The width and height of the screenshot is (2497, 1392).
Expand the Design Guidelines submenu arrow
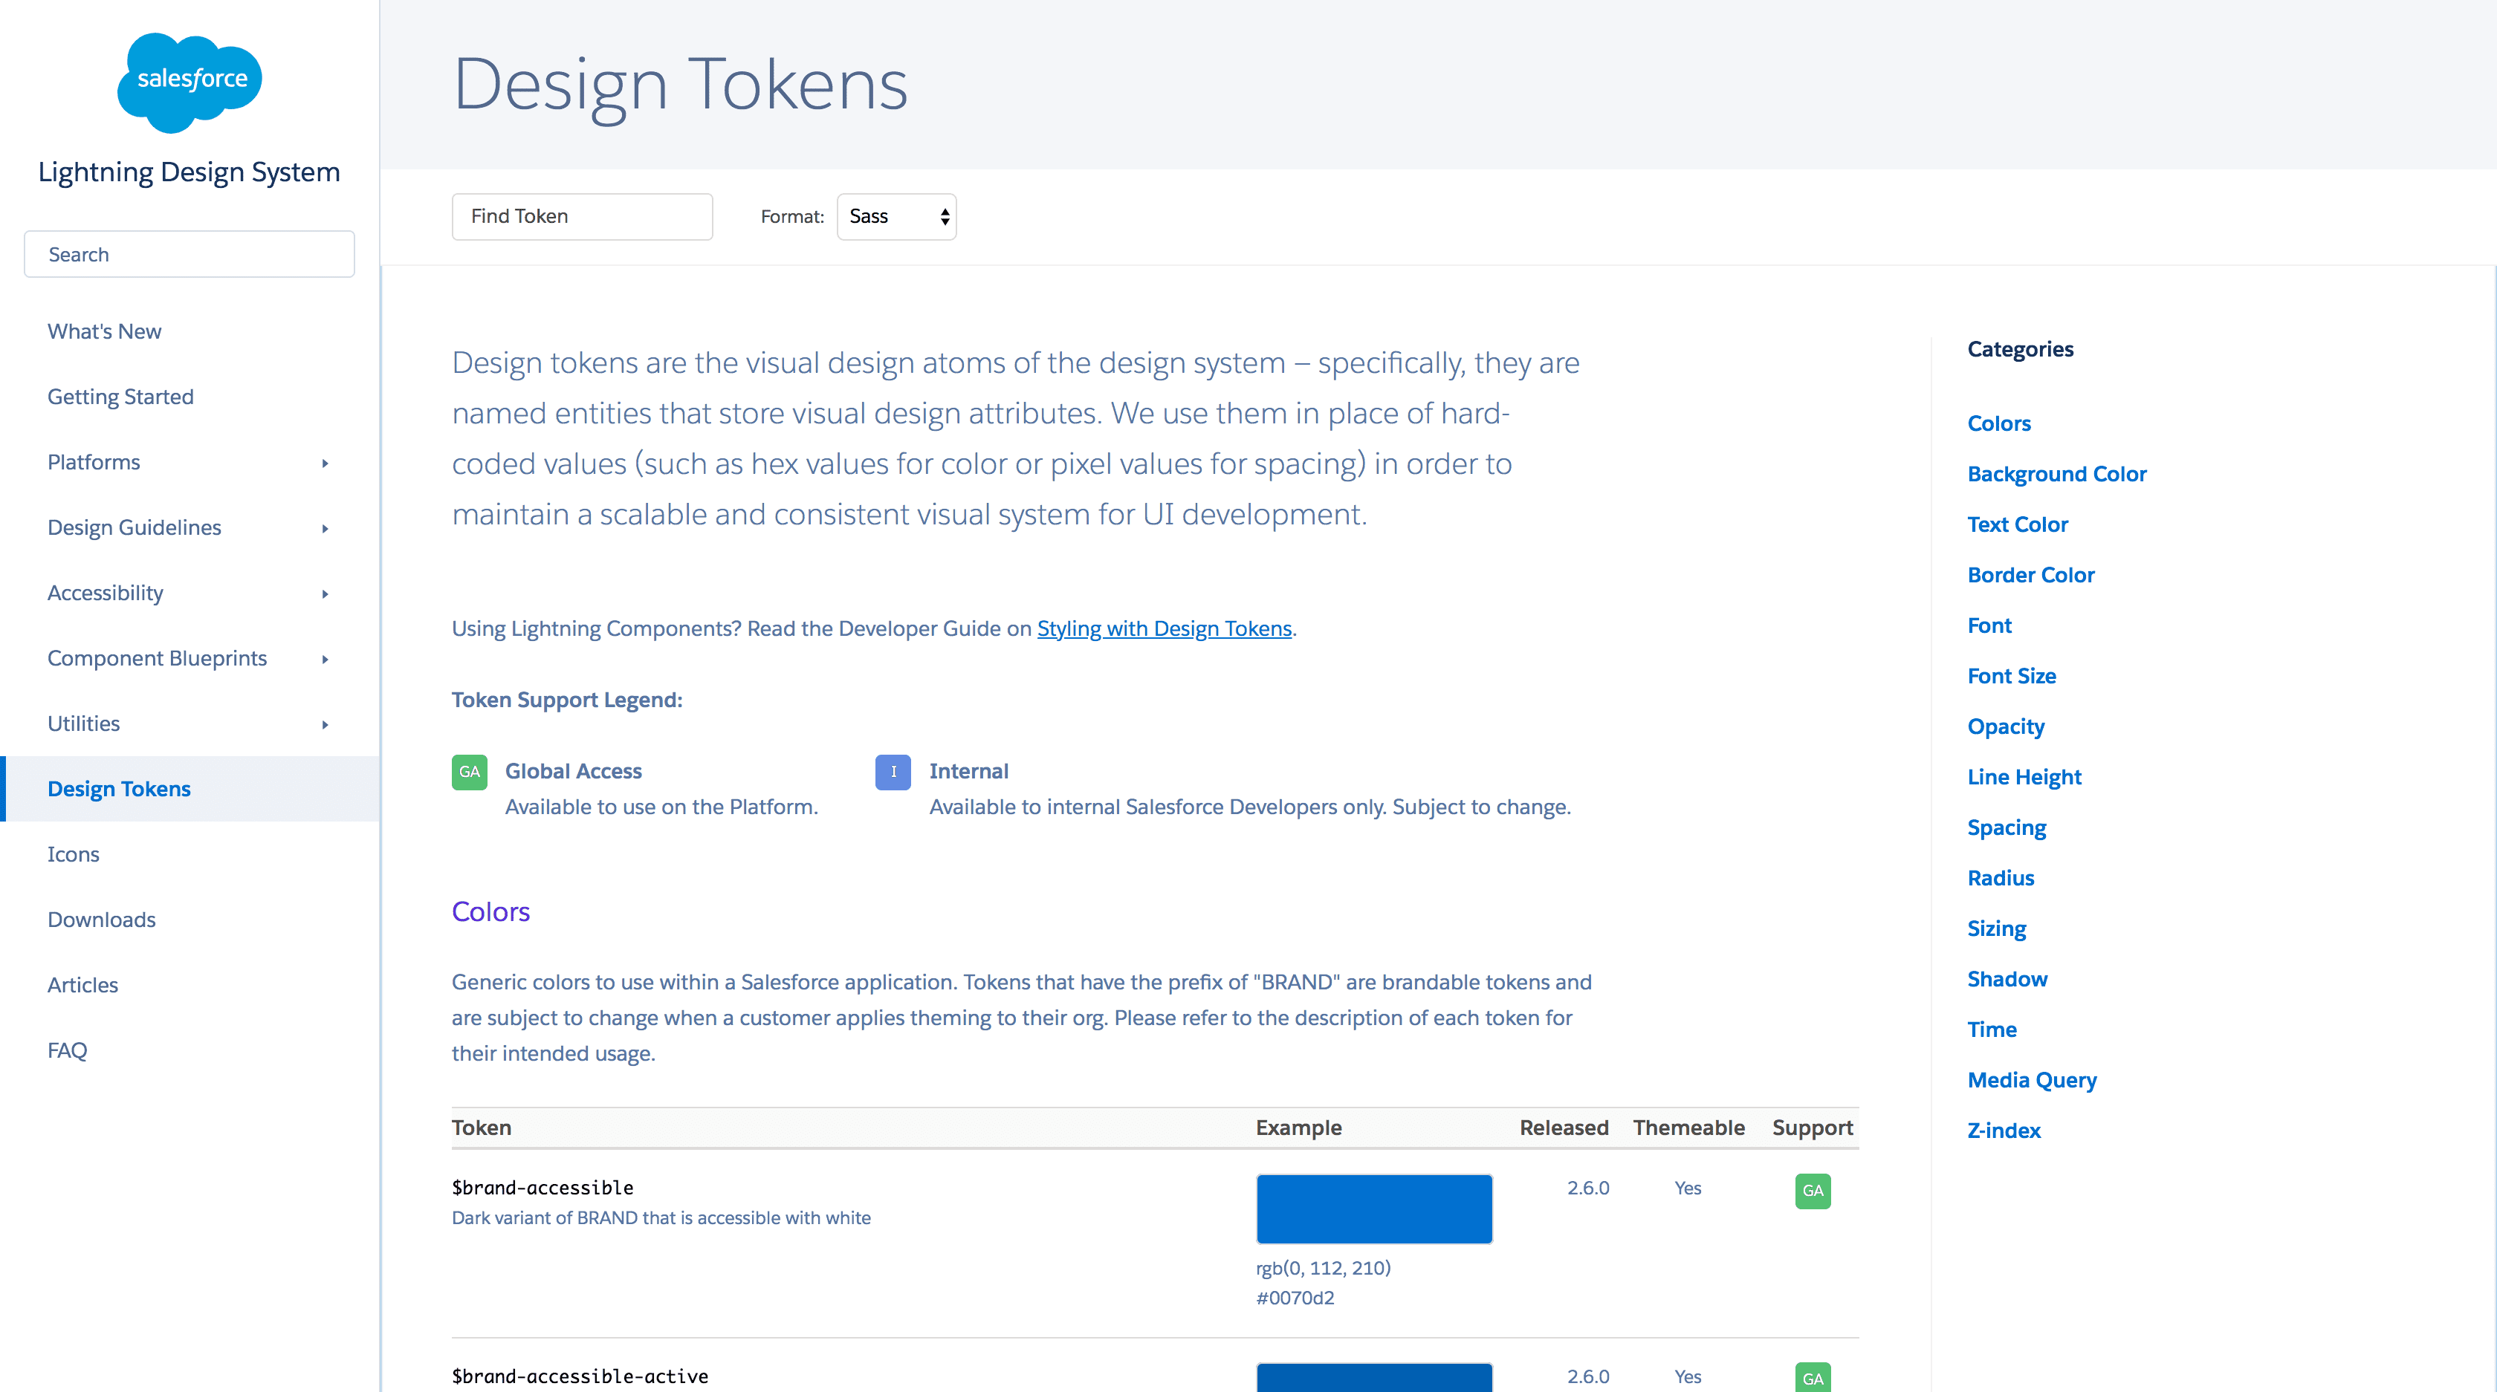click(325, 528)
